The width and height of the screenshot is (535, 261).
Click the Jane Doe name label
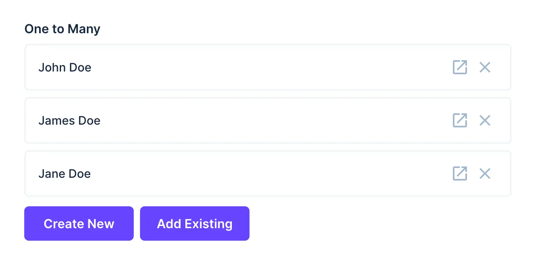click(x=65, y=173)
